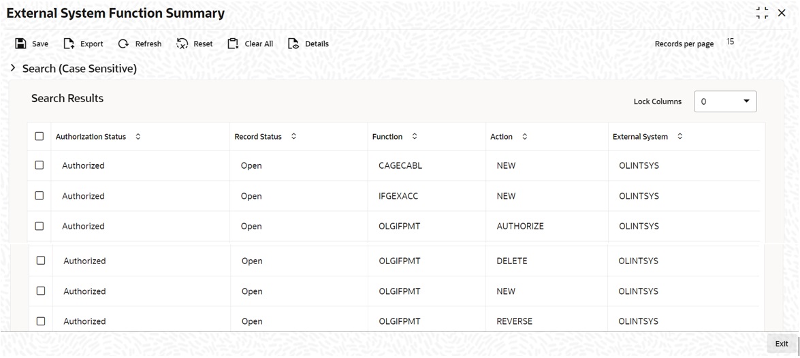Sort by Function column arrows
This screenshot has height=358, width=800.
coord(414,137)
